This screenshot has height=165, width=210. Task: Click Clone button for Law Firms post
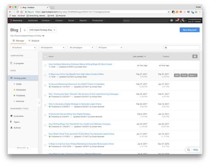point(184,75)
